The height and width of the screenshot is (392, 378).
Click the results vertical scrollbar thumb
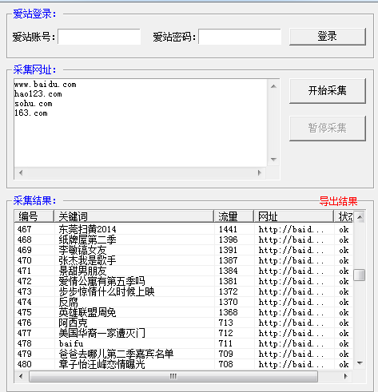click(x=360, y=275)
